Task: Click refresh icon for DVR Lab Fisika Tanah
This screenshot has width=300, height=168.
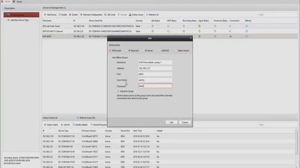Action: click(247, 26)
